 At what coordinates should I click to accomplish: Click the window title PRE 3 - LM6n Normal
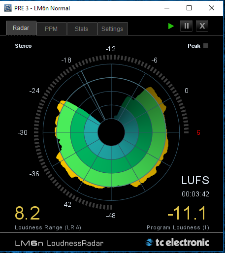tap(42, 8)
